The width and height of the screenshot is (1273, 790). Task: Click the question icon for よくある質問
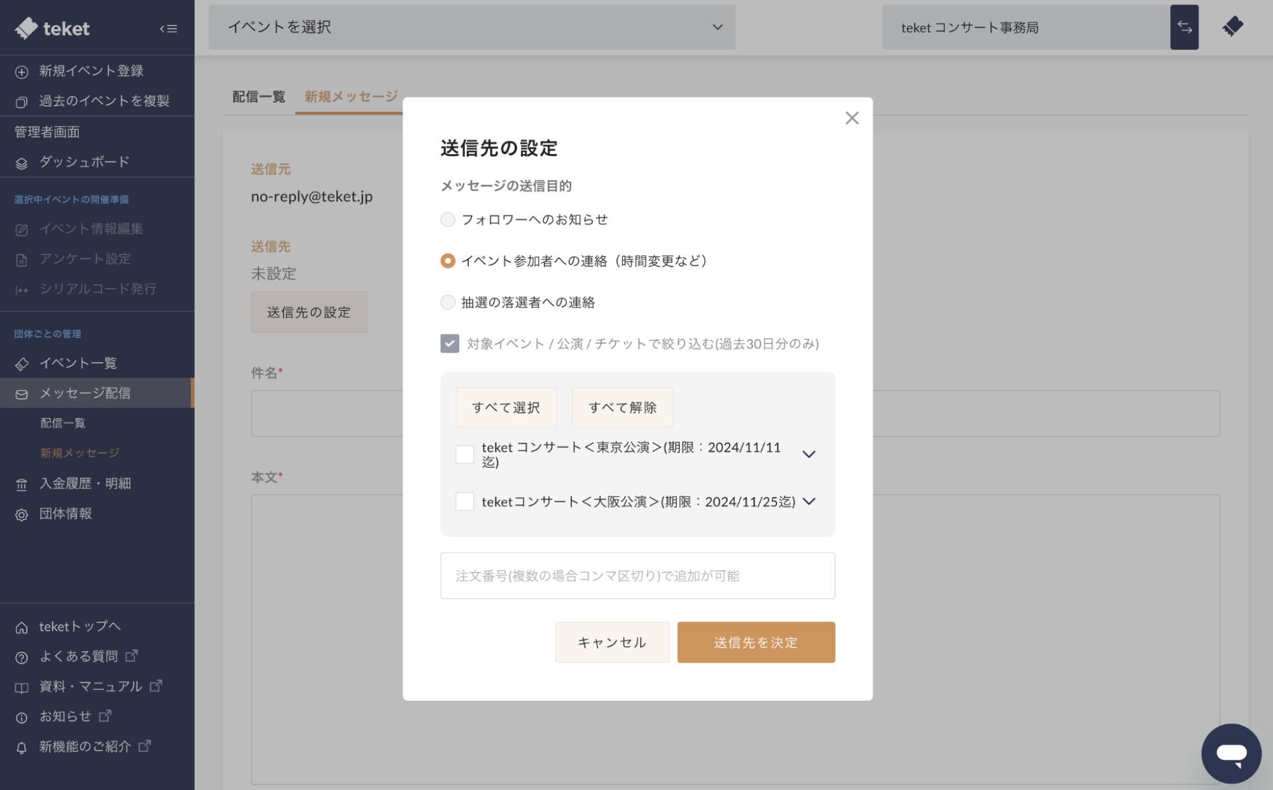[x=22, y=658]
